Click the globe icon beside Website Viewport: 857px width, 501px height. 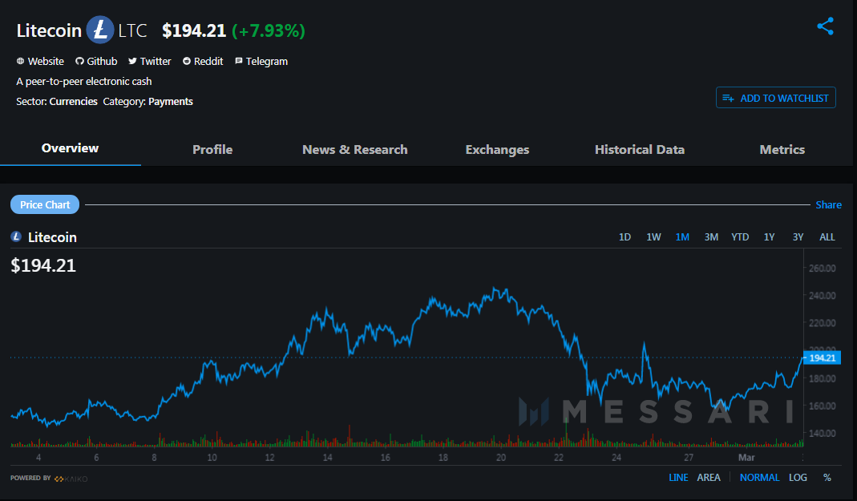tap(20, 61)
